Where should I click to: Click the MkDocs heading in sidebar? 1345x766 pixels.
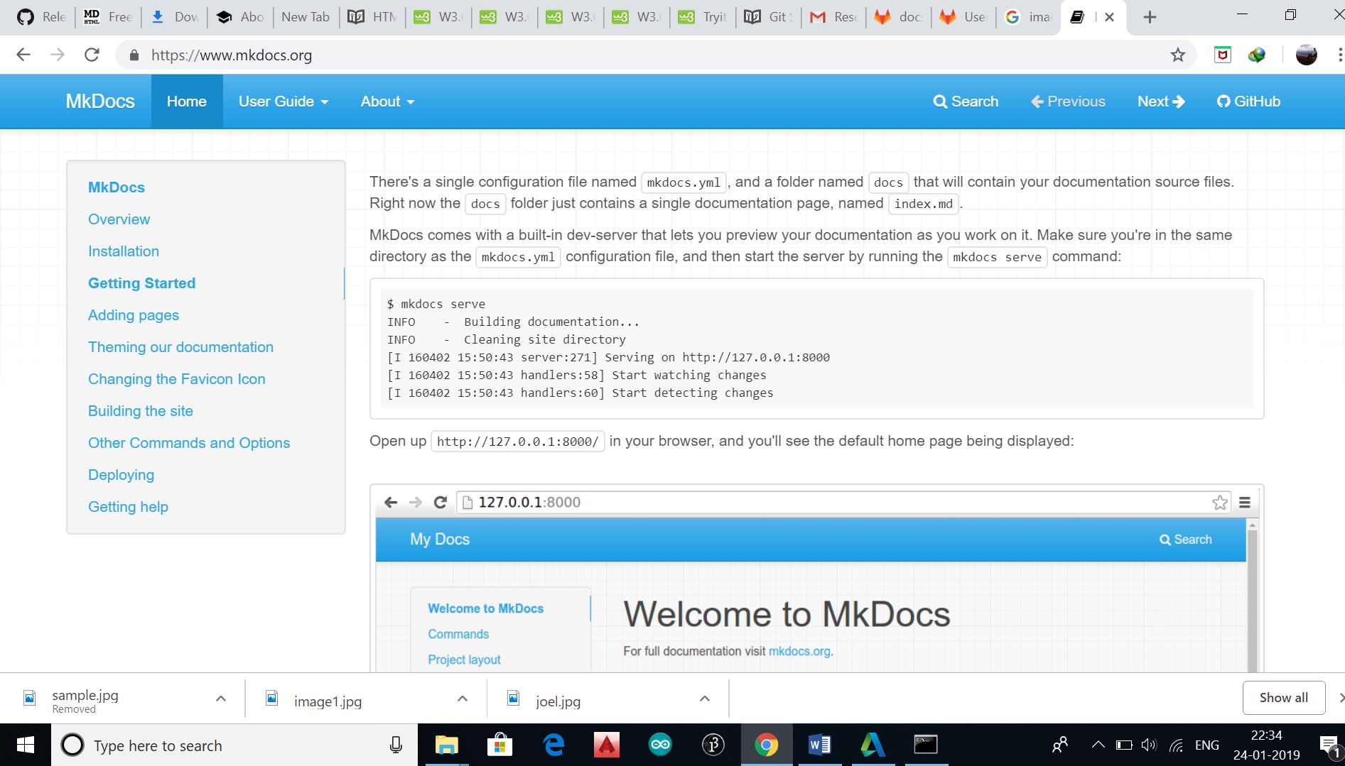point(117,187)
